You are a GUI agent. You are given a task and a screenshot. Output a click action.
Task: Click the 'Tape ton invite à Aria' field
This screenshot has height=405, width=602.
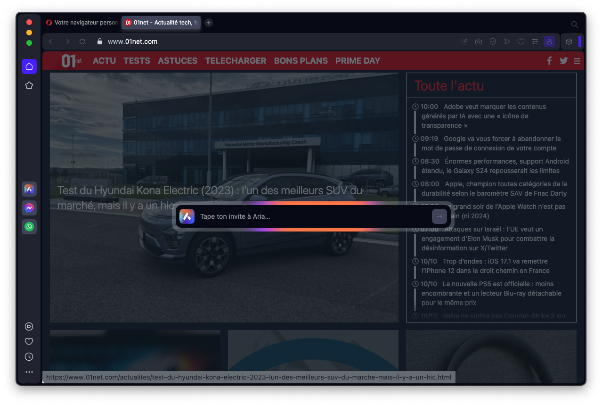point(314,216)
